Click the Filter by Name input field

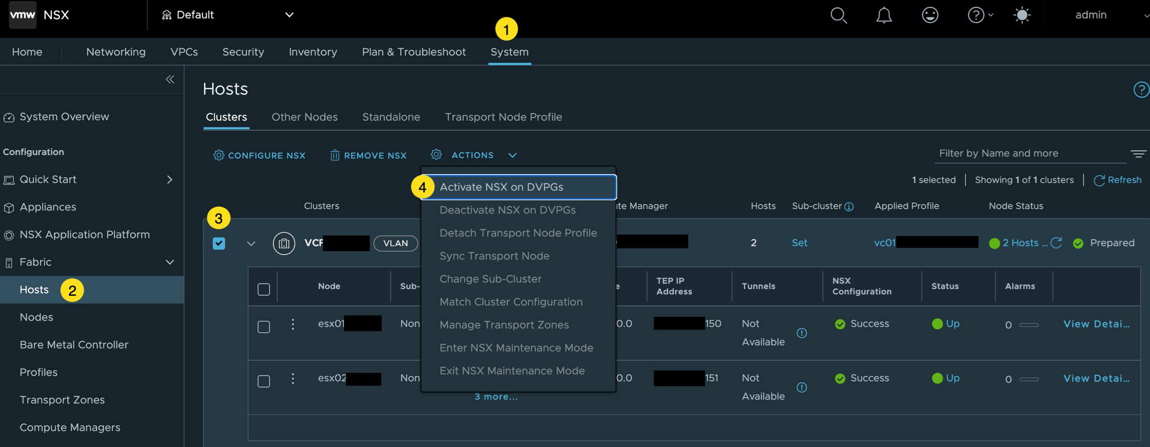coord(1030,154)
